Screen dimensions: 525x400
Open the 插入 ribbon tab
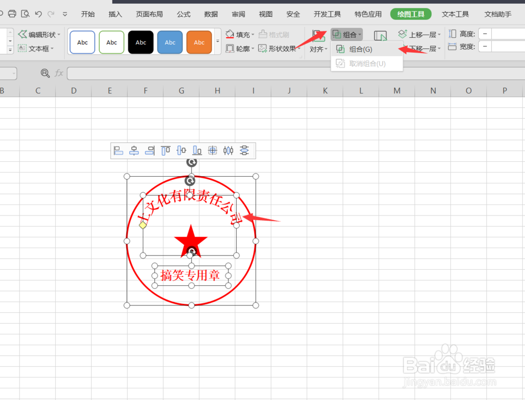click(115, 14)
